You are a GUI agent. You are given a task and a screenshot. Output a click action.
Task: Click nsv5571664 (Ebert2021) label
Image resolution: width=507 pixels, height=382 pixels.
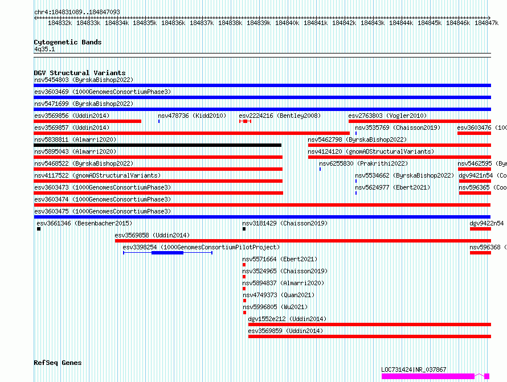tap(280, 259)
